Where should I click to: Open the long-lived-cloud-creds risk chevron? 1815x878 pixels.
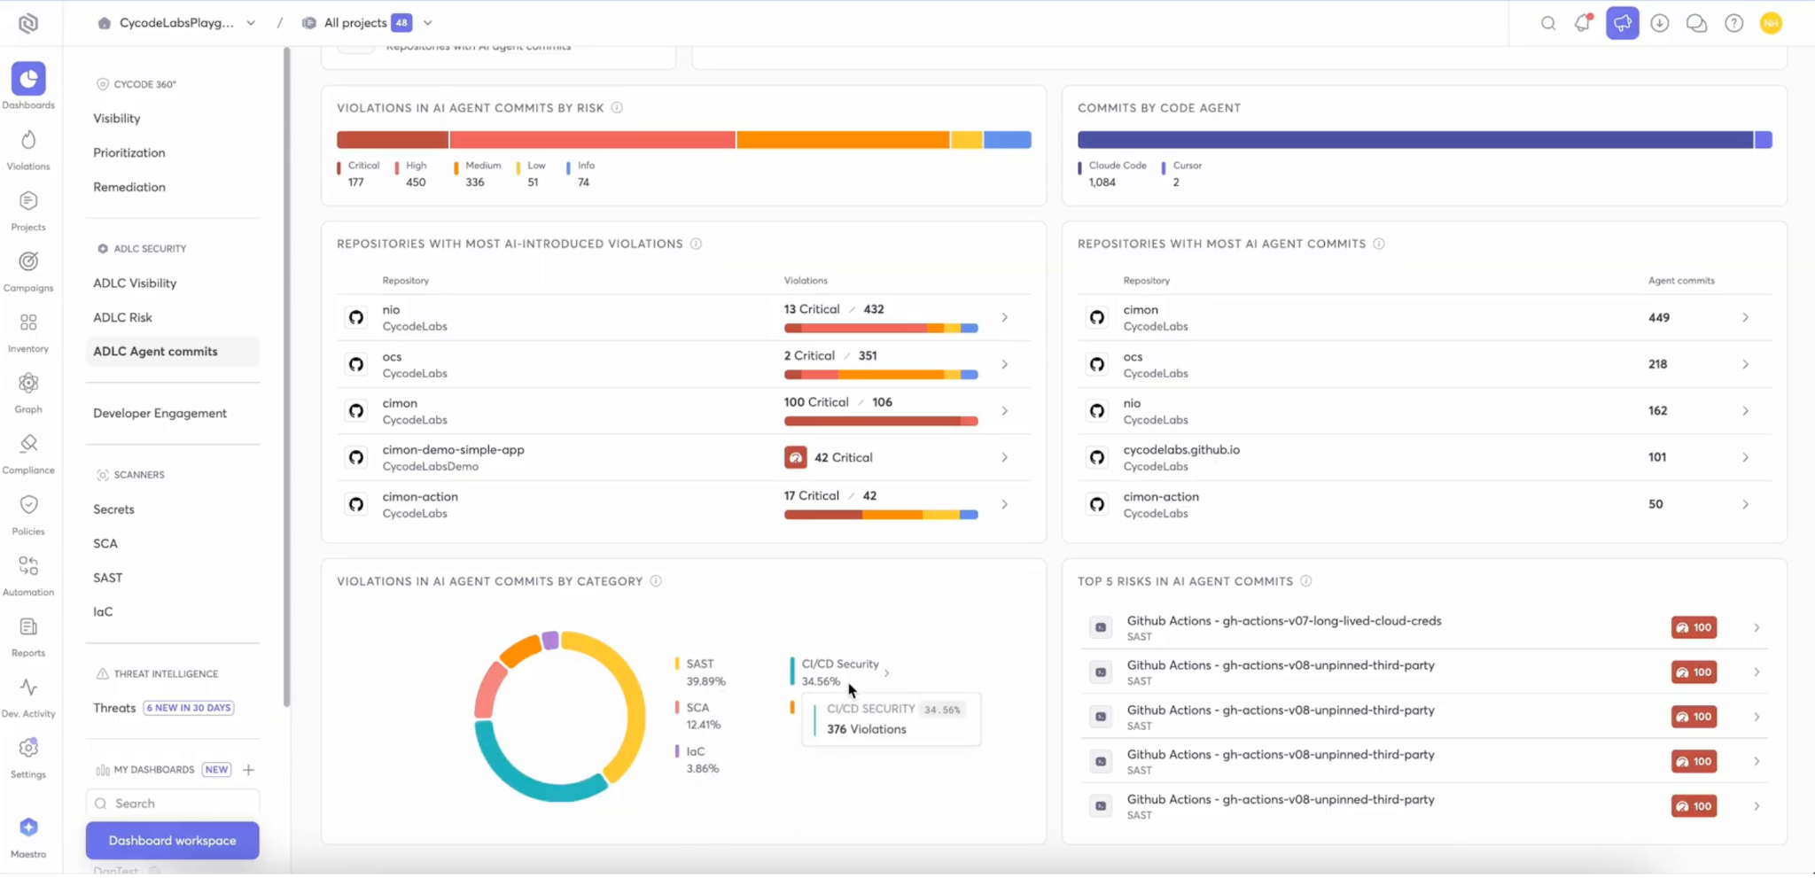1757,627
